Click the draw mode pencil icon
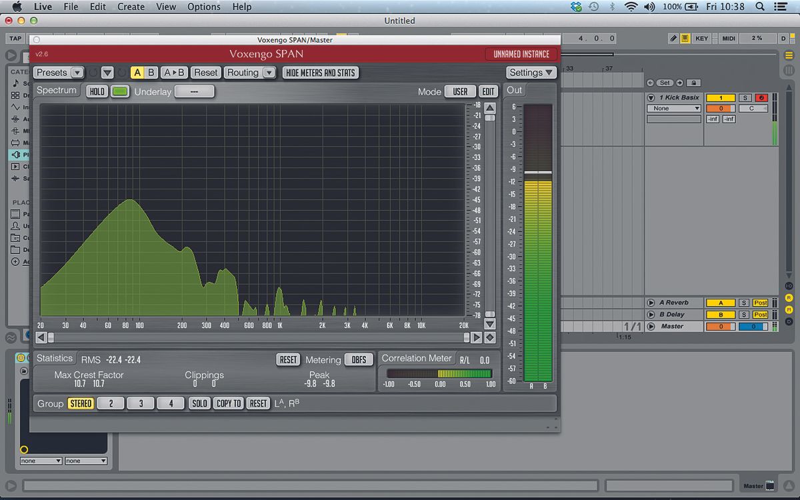800x500 pixels. coord(673,38)
